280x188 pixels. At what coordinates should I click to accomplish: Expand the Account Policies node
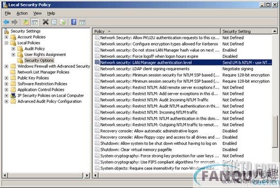point(6,37)
